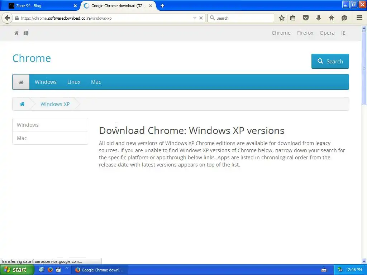The image size is (367, 275).
Task: Click the 12:06 PM clock
Action: [354, 270]
